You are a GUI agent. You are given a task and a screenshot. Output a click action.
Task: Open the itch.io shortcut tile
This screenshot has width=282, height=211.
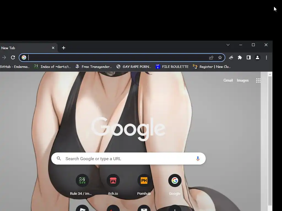coord(113,185)
